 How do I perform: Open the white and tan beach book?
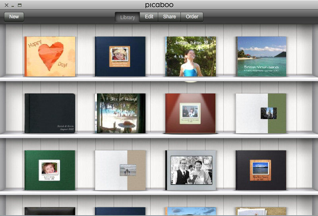click(x=120, y=170)
